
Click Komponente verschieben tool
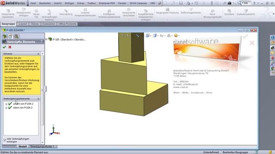129,12
